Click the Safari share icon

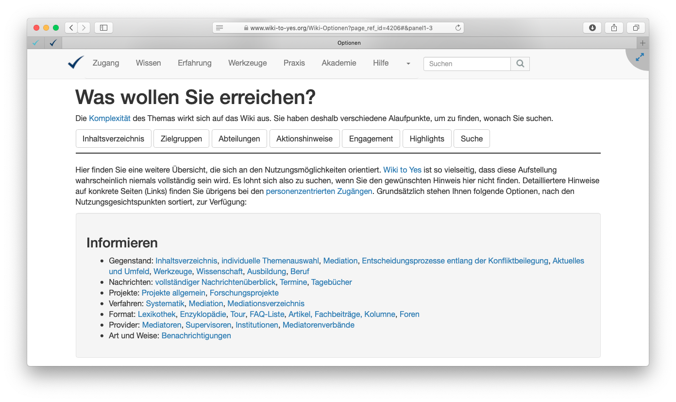click(614, 28)
